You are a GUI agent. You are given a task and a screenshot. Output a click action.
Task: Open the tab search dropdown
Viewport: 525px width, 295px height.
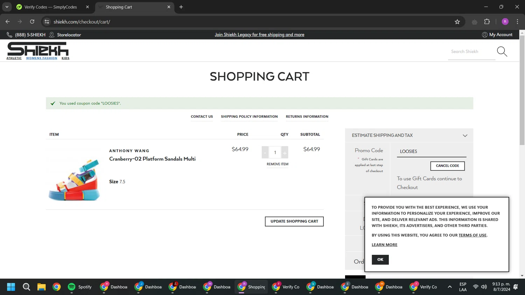pos(7,7)
